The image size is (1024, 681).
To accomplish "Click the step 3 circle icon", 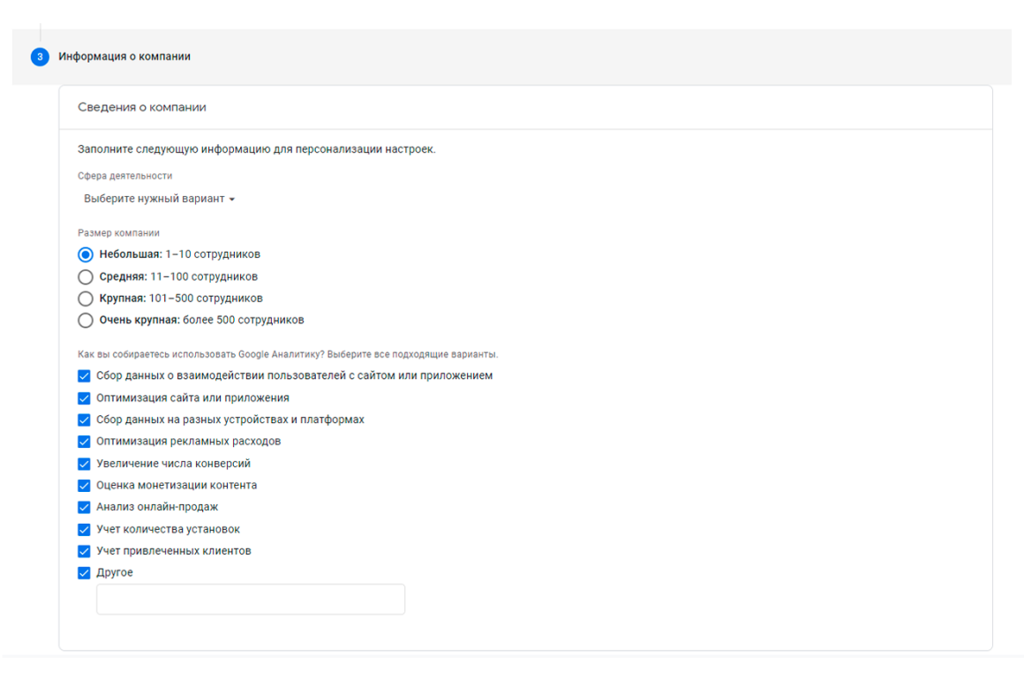I will pos(40,57).
